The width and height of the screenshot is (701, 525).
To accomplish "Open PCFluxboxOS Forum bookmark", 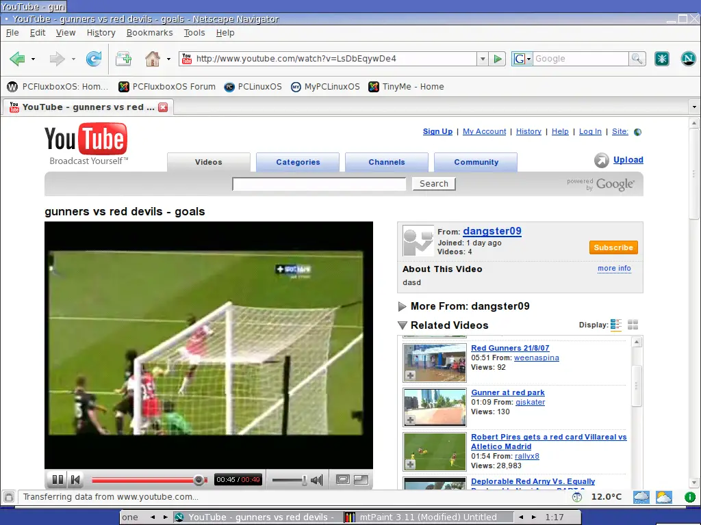I will (x=167, y=87).
